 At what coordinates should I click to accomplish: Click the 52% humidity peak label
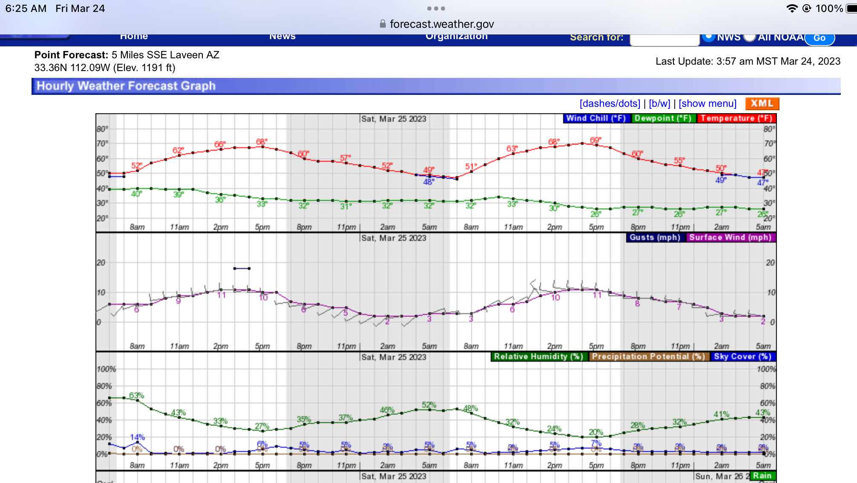pos(429,405)
